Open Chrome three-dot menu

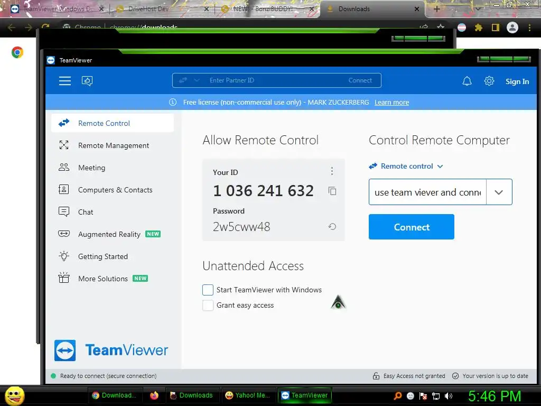point(529,27)
